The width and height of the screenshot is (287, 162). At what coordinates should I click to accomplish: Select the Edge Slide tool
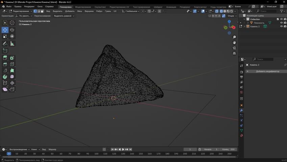point(5,83)
